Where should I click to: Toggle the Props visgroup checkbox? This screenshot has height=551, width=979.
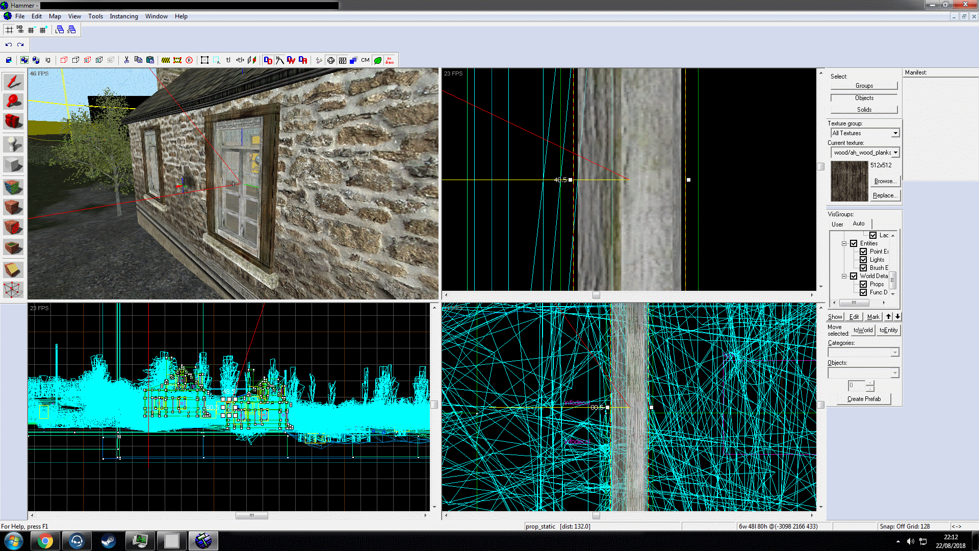(863, 284)
